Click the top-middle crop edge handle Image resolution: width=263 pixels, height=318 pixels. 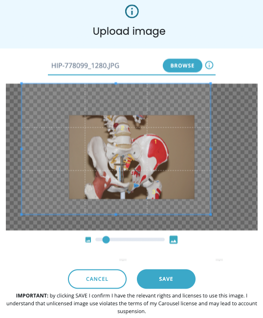116,83
